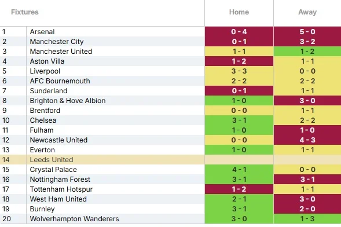Open Brighton & Hove Albion row
The height and width of the screenshot is (227, 341).
[x=170, y=100]
